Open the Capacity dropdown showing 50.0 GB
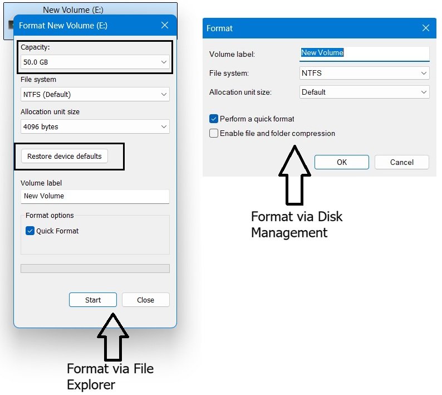Image resolution: width=442 pixels, height=395 pixels. [x=95, y=62]
